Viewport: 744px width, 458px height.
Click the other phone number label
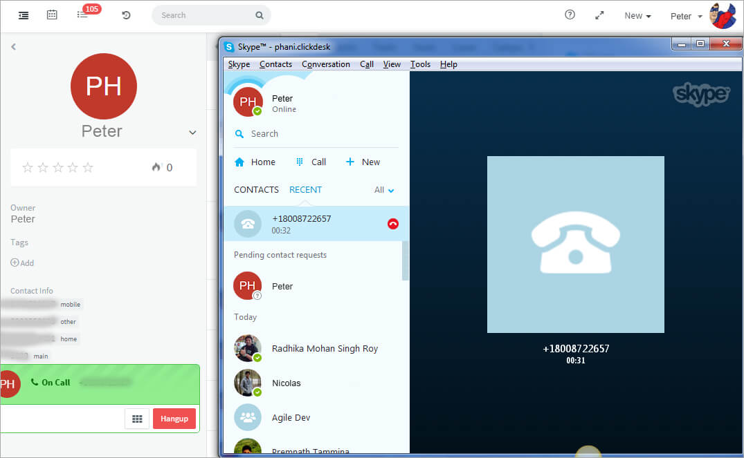[x=68, y=322]
